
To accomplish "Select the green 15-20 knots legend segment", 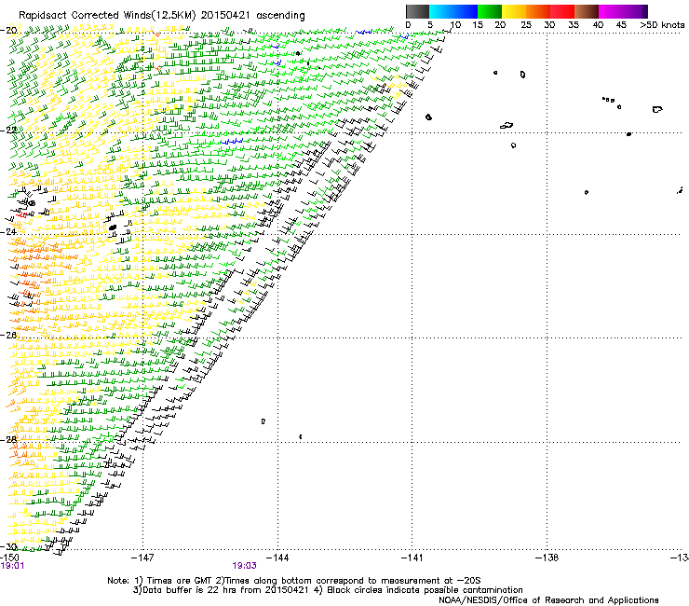I will tap(490, 11).
